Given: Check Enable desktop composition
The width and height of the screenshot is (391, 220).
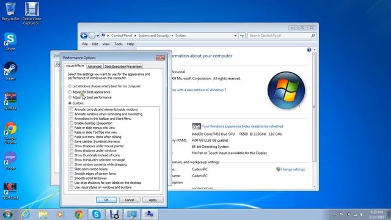Looking at the screenshot, I should click(71, 123).
